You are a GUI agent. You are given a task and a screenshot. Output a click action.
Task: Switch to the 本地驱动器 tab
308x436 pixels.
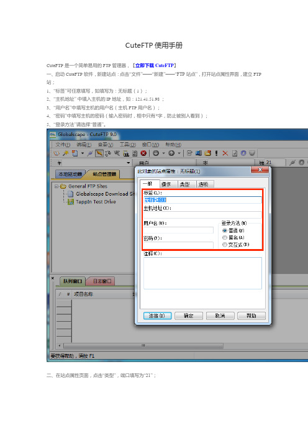(70, 174)
